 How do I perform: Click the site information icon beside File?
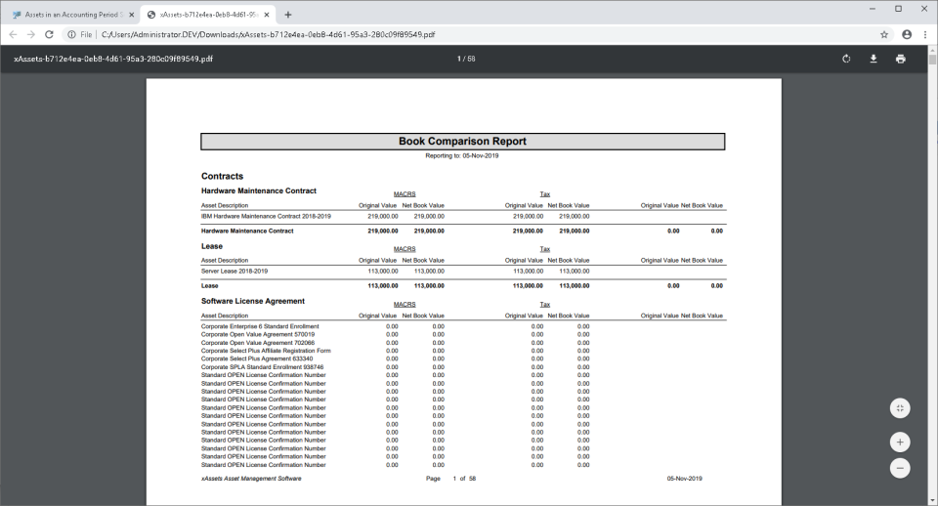71,35
